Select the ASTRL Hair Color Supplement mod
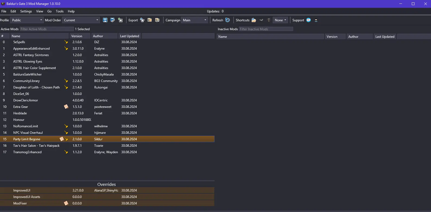Viewport: 431px width, 212px height. pos(107,68)
